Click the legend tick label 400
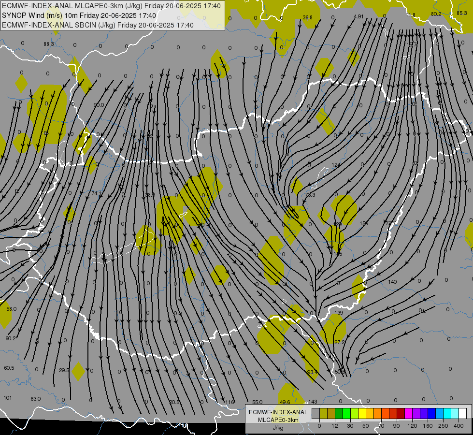The image size is (473, 435). pyautogui.click(x=459, y=426)
